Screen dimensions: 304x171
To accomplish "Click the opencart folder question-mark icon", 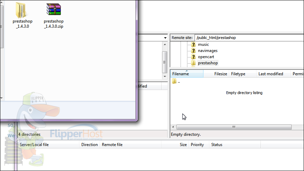I will pos(193,57).
